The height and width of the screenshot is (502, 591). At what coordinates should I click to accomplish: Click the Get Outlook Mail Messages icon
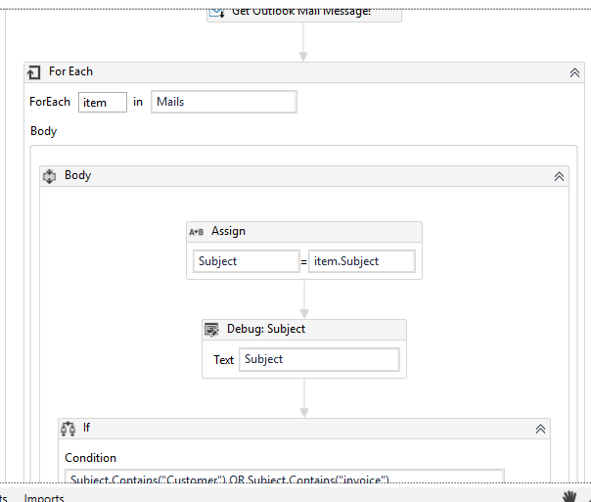pyautogui.click(x=218, y=11)
